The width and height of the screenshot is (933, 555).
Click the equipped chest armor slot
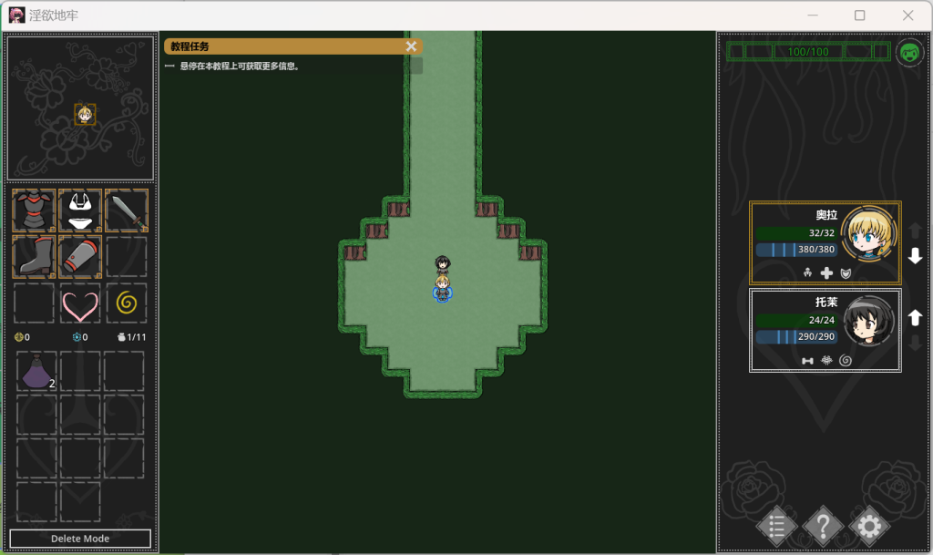point(35,211)
